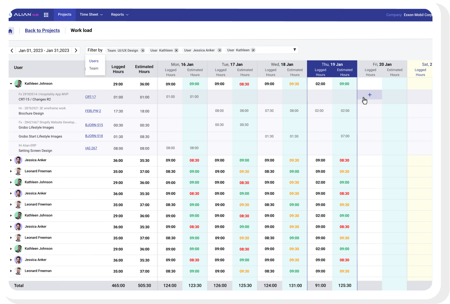Image resolution: width=450 pixels, height=304 pixels.
Task: Click the Brochure Design task name
Action: coord(31,113)
